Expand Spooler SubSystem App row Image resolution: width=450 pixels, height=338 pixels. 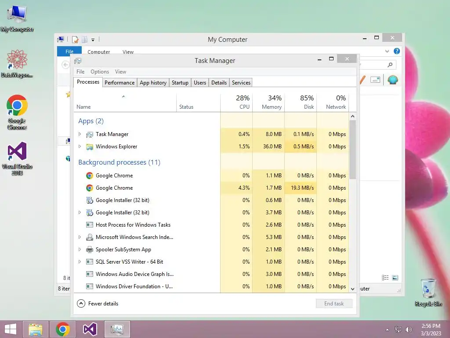click(80, 250)
